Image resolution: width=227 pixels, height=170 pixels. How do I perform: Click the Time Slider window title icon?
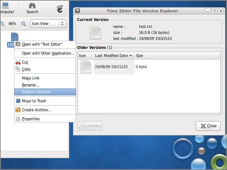coord(77,11)
